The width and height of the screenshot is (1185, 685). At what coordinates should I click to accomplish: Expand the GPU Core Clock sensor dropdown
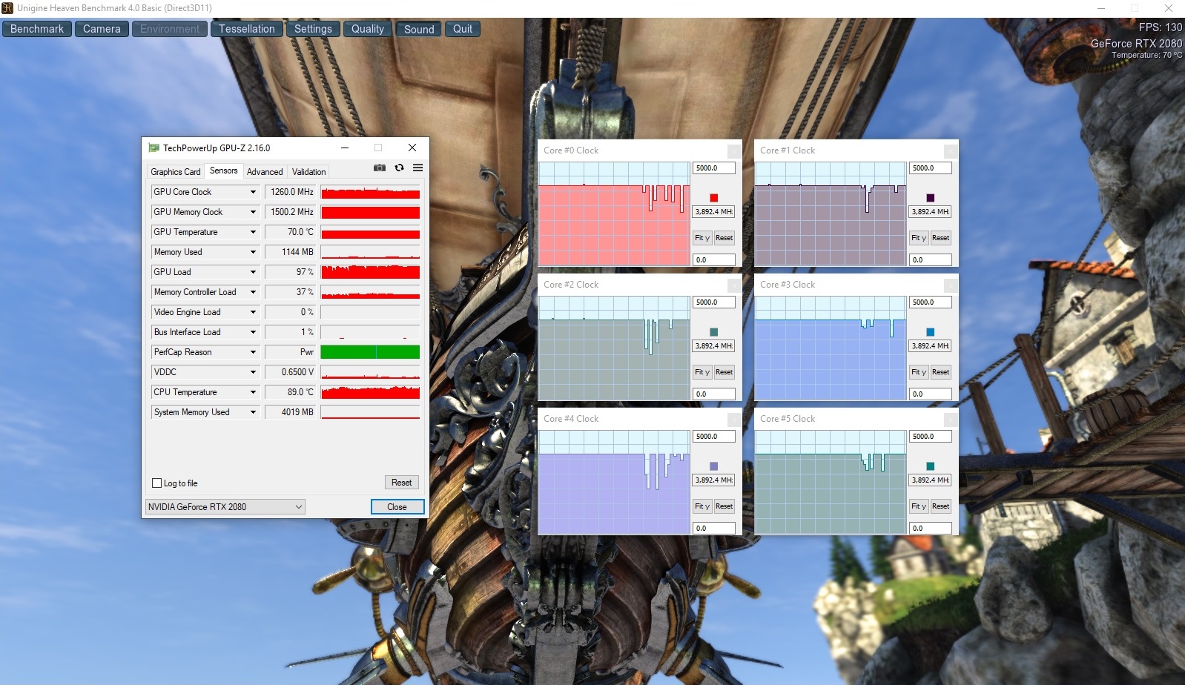[253, 192]
